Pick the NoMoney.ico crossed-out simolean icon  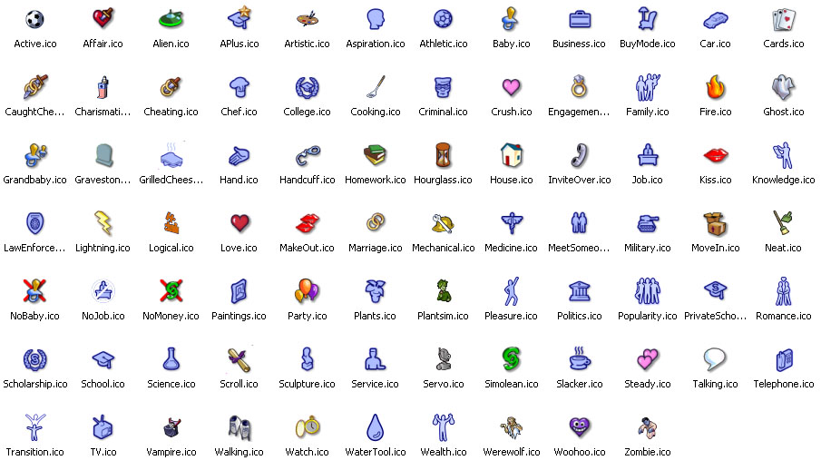click(x=171, y=291)
